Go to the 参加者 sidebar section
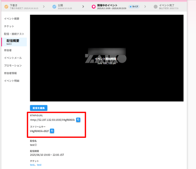The image size is (196, 169). 8,50
